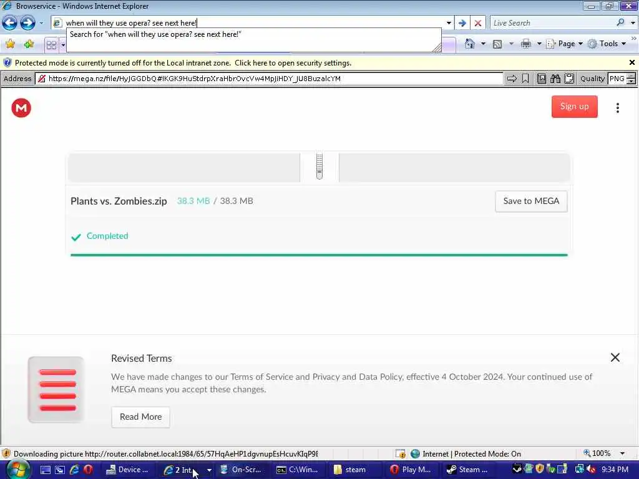Expand the Print dropdown arrow
The height and width of the screenshot is (479, 639).
(539, 44)
